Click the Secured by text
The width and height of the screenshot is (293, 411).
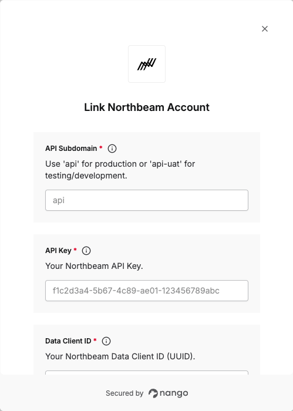[124, 393]
